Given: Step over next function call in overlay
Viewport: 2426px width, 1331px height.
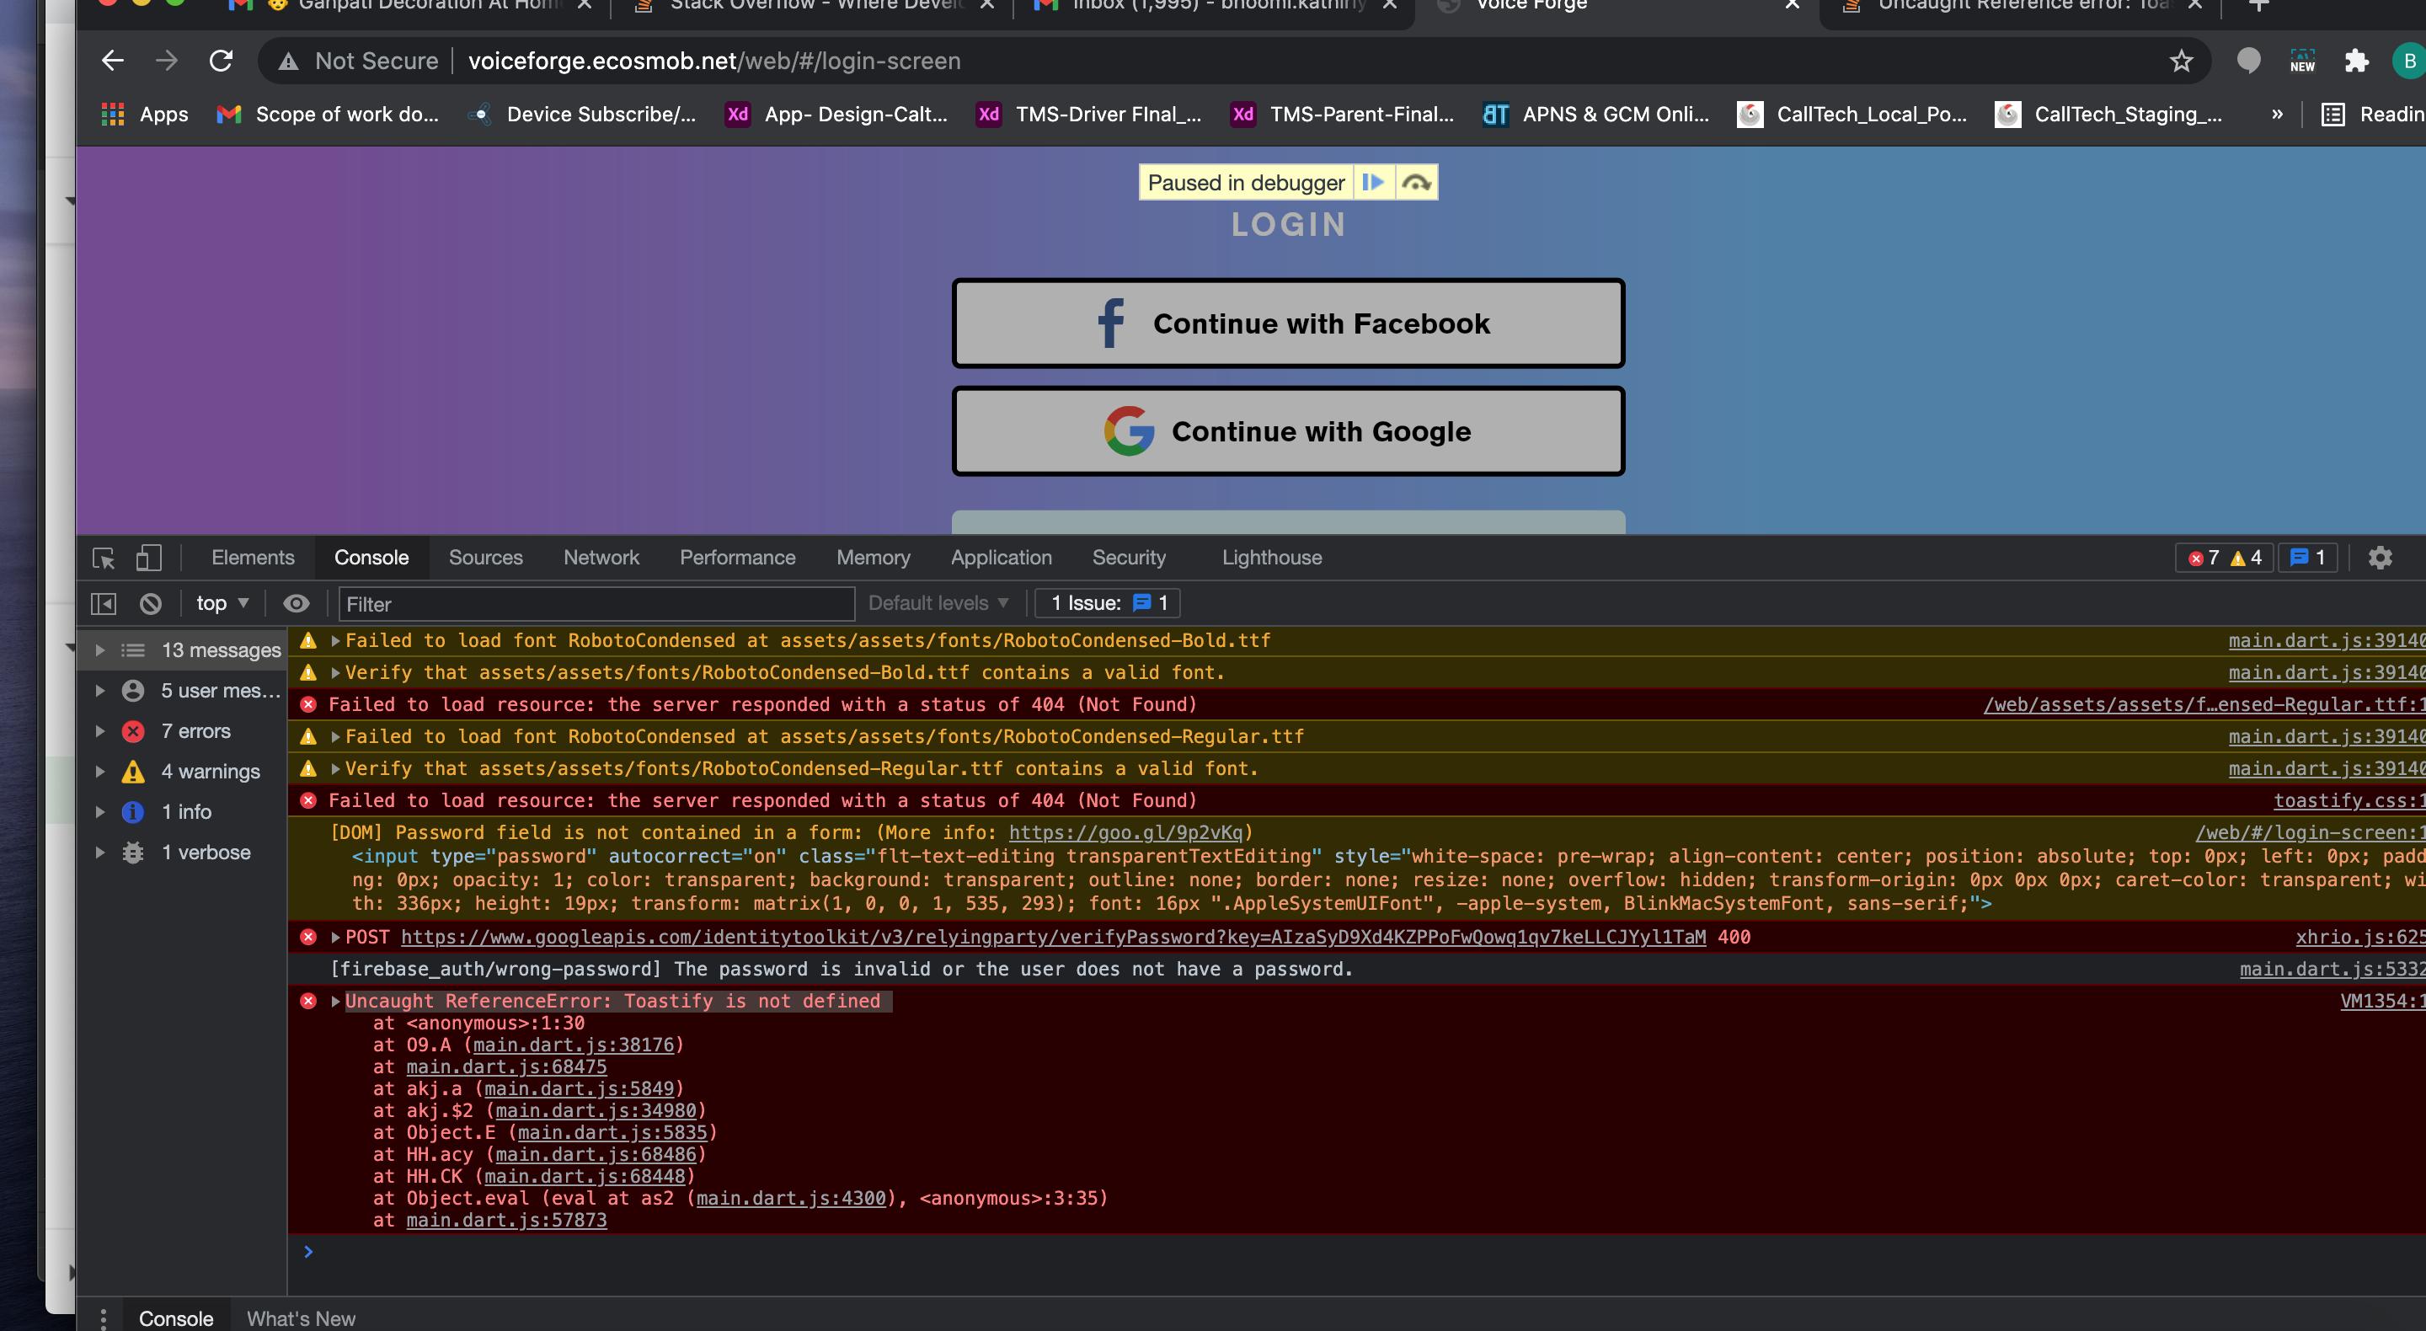Looking at the screenshot, I should 1416,182.
